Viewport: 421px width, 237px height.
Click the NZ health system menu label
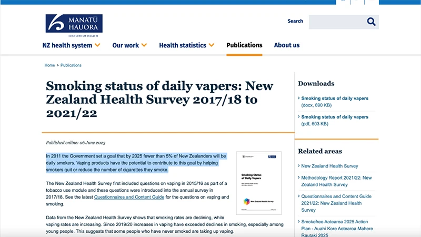click(x=67, y=45)
